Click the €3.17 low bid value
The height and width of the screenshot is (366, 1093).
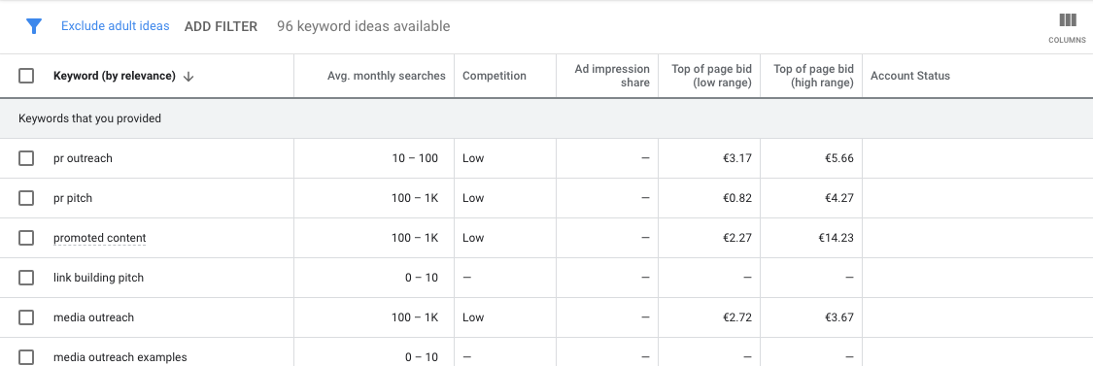[736, 158]
